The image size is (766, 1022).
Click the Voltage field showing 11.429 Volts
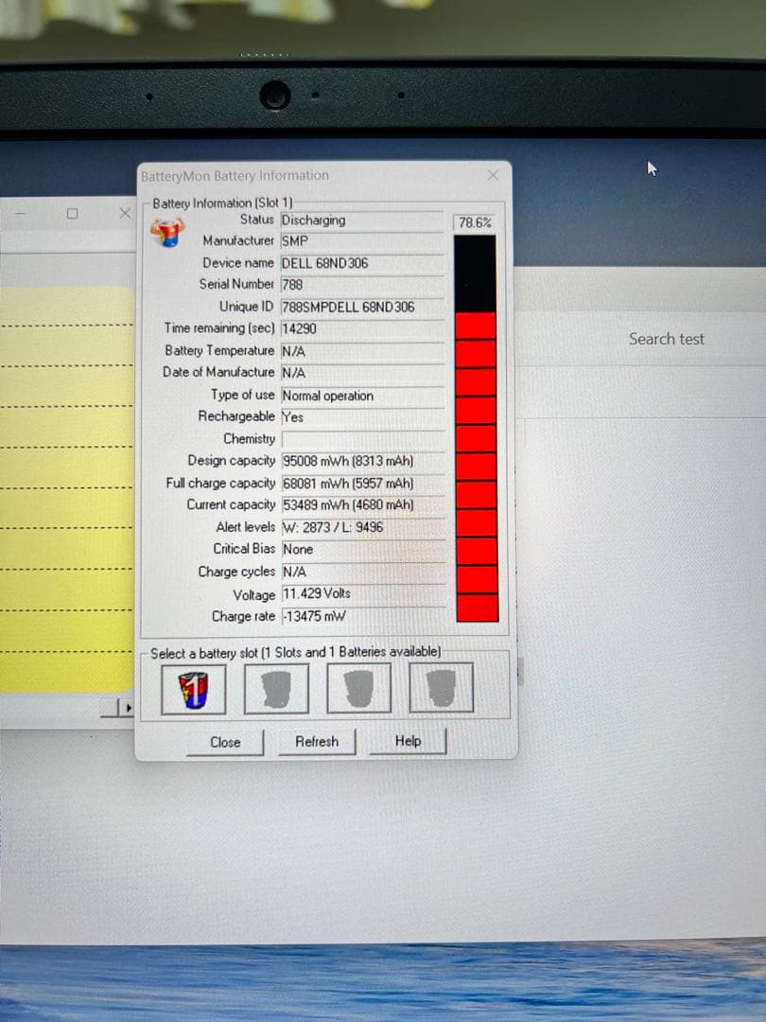tap(364, 594)
